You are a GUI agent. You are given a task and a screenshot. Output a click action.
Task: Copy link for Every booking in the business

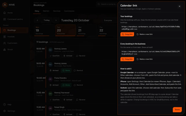click(127, 59)
